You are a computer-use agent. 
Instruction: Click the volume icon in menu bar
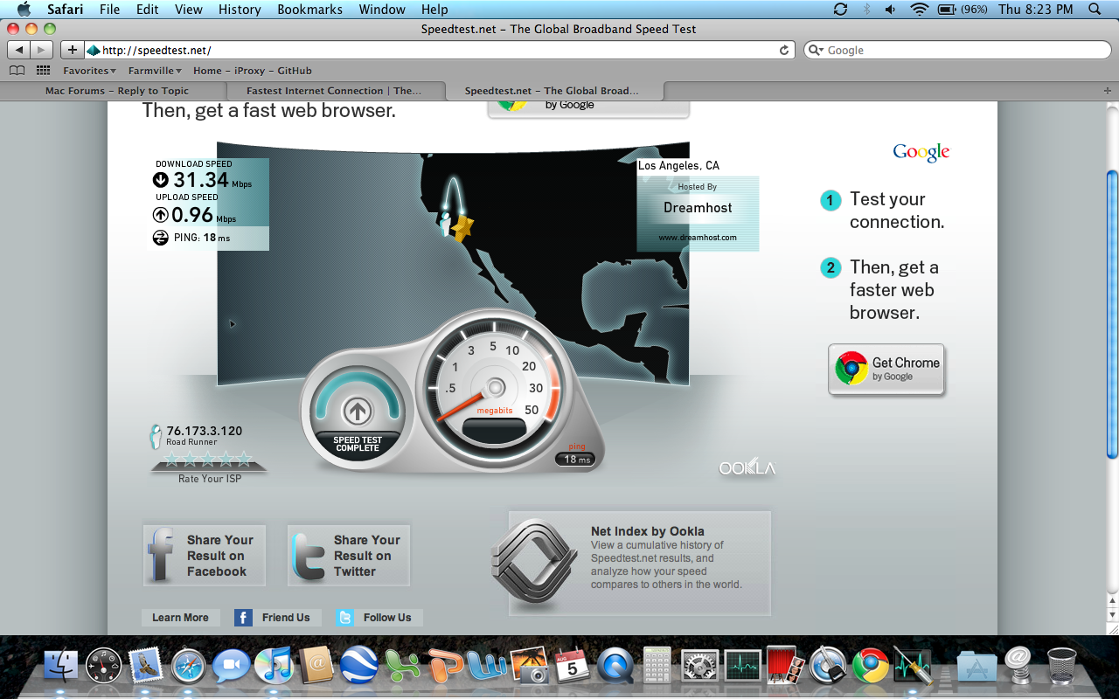(x=890, y=10)
